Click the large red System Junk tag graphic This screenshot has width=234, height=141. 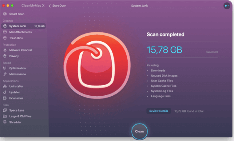click(97, 66)
